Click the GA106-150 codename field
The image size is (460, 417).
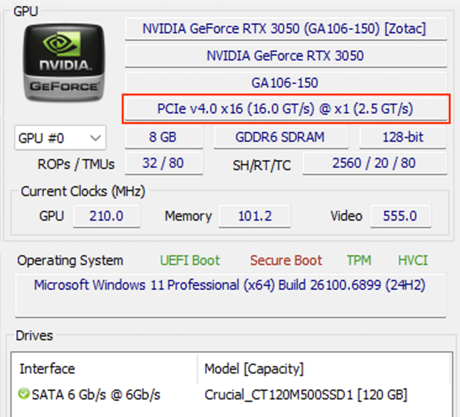286,83
